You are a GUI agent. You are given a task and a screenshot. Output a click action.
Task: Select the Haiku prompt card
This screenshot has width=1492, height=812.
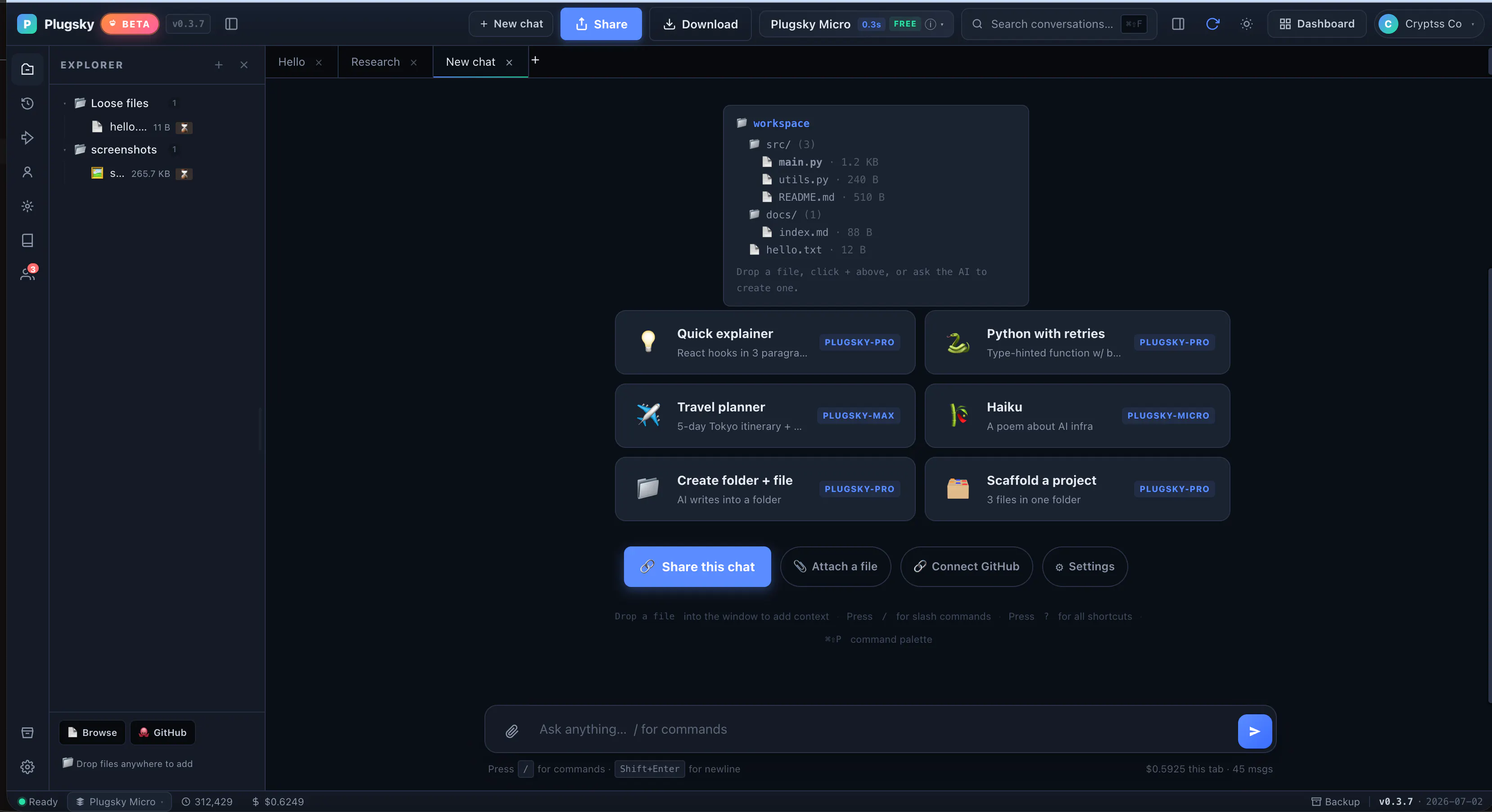coord(1077,415)
